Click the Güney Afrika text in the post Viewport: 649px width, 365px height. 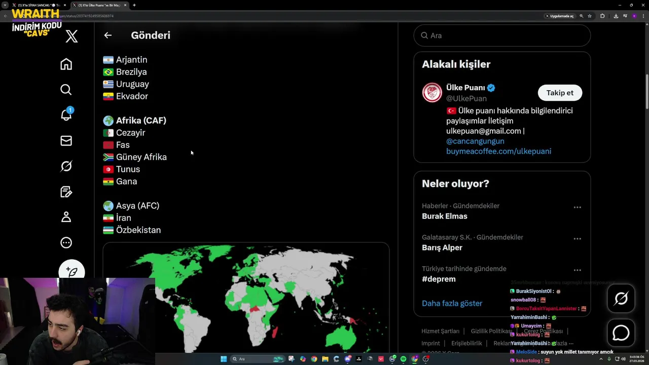tap(141, 157)
